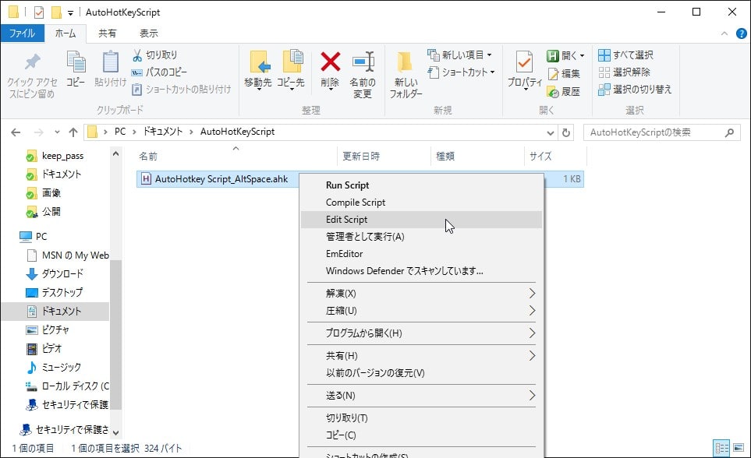Click the red Delete (削除) icon
The width and height of the screenshot is (751, 458).
[x=331, y=62]
